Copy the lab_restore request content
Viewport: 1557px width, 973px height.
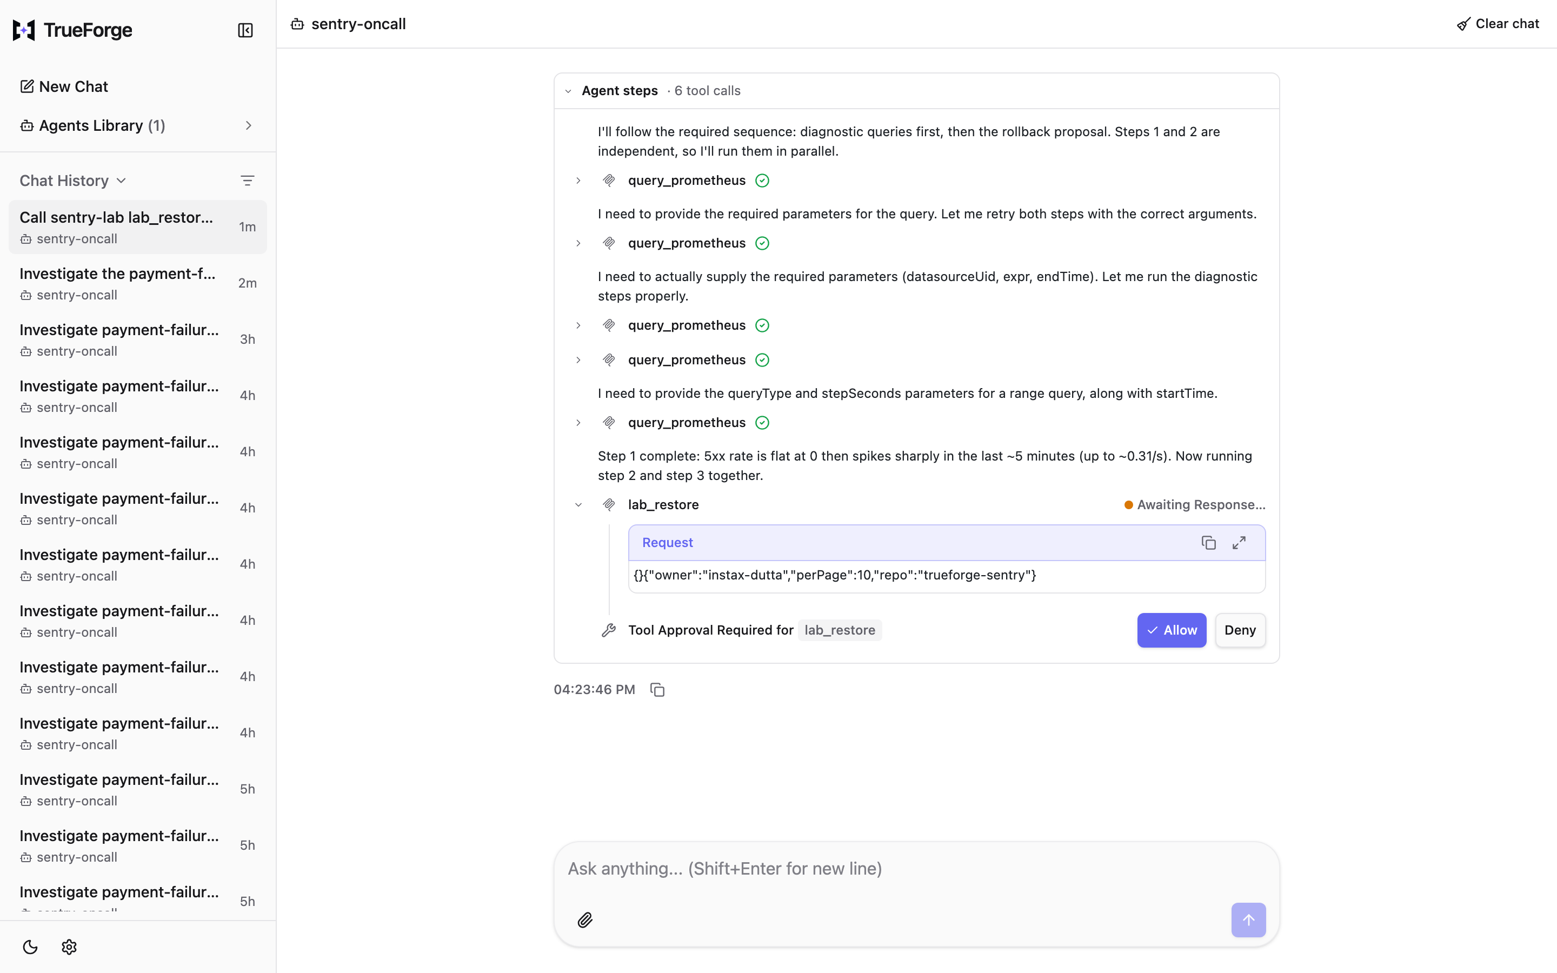[x=1208, y=543]
